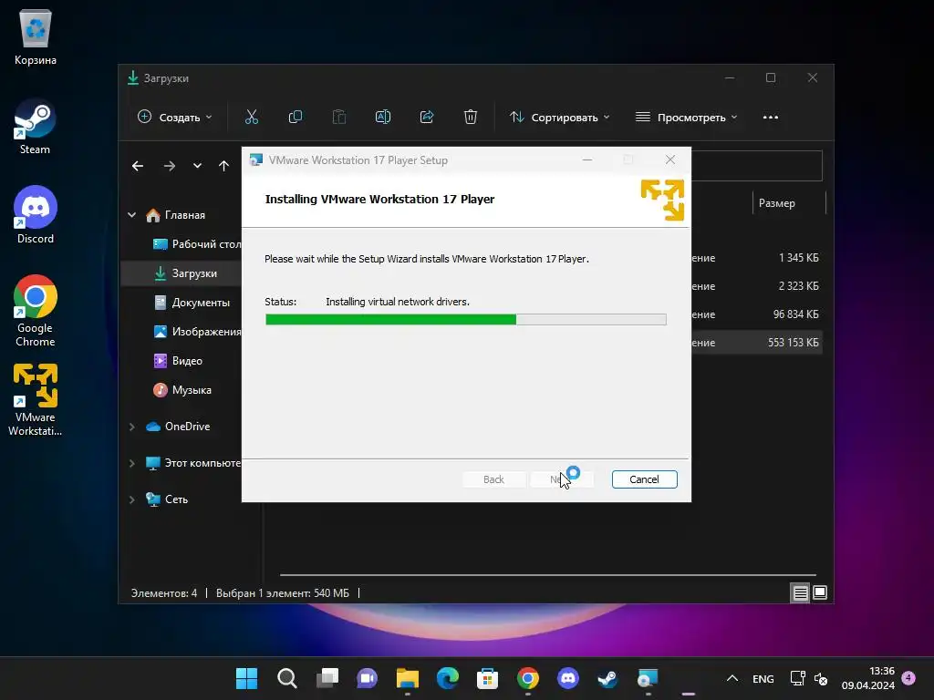Open Документы in navigation pane
The width and height of the screenshot is (934, 700).
(x=192, y=303)
